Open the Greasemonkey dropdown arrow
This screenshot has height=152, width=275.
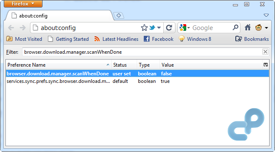pyautogui.click(x=266, y=28)
